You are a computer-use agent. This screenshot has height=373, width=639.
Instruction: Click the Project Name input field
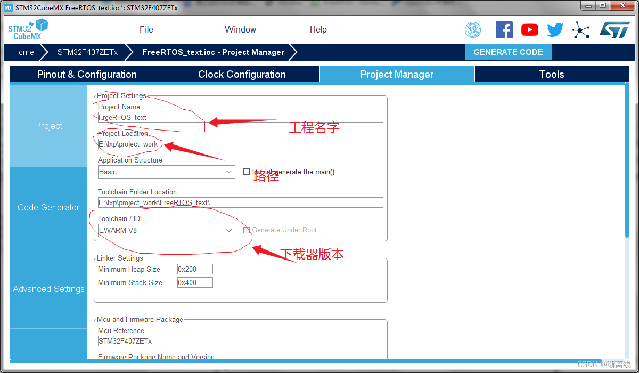(240, 117)
